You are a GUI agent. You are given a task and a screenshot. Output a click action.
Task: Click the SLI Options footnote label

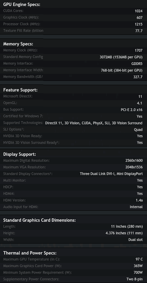[14, 130]
